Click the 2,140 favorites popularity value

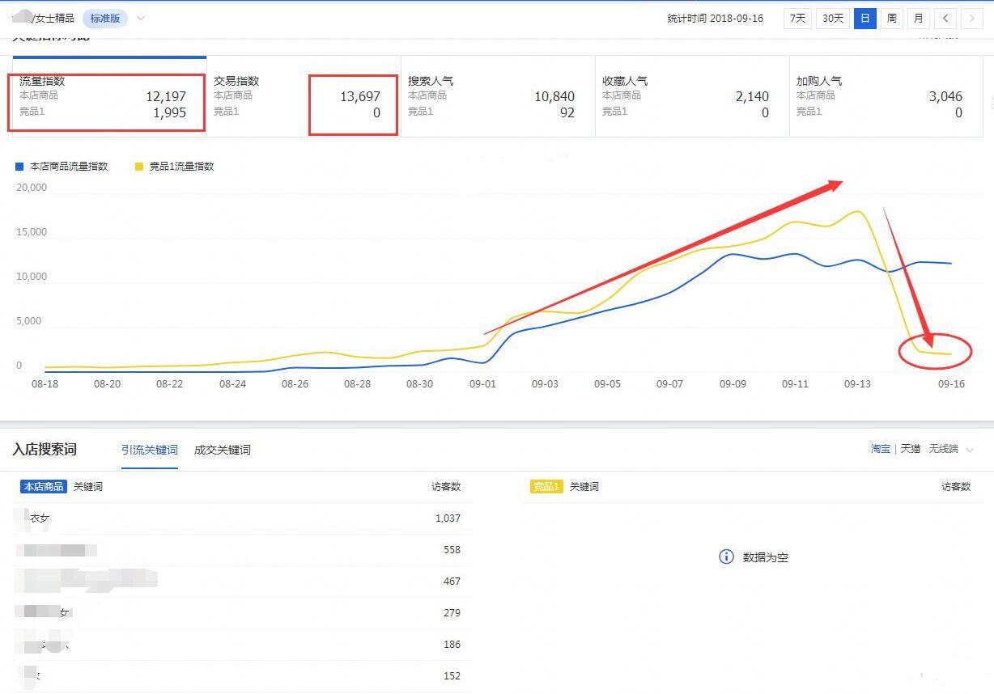click(752, 96)
